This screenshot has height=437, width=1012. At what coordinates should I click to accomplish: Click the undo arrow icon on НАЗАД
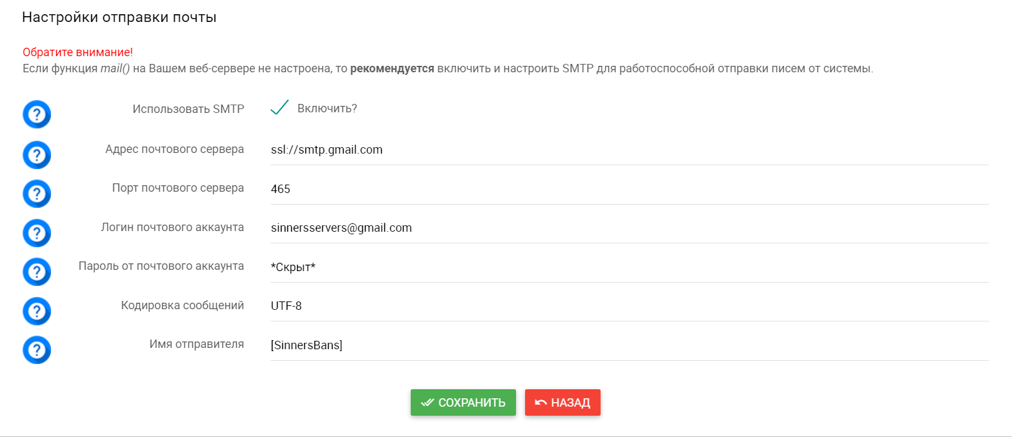click(x=541, y=403)
